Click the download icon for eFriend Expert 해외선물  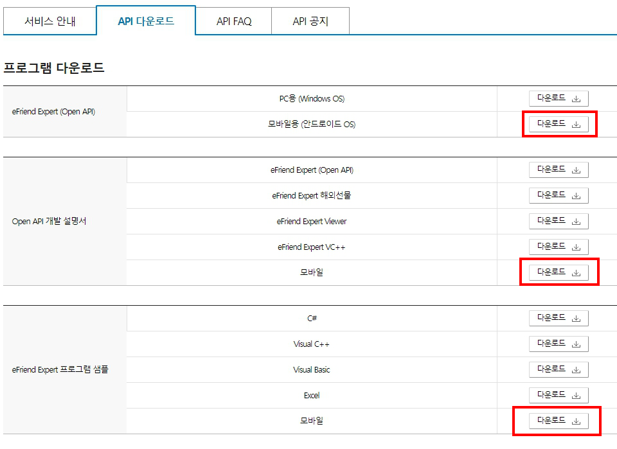coord(576,195)
